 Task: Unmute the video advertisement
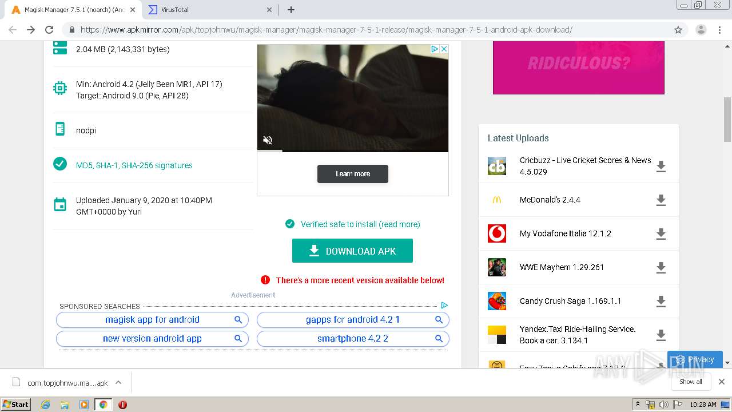268,140
